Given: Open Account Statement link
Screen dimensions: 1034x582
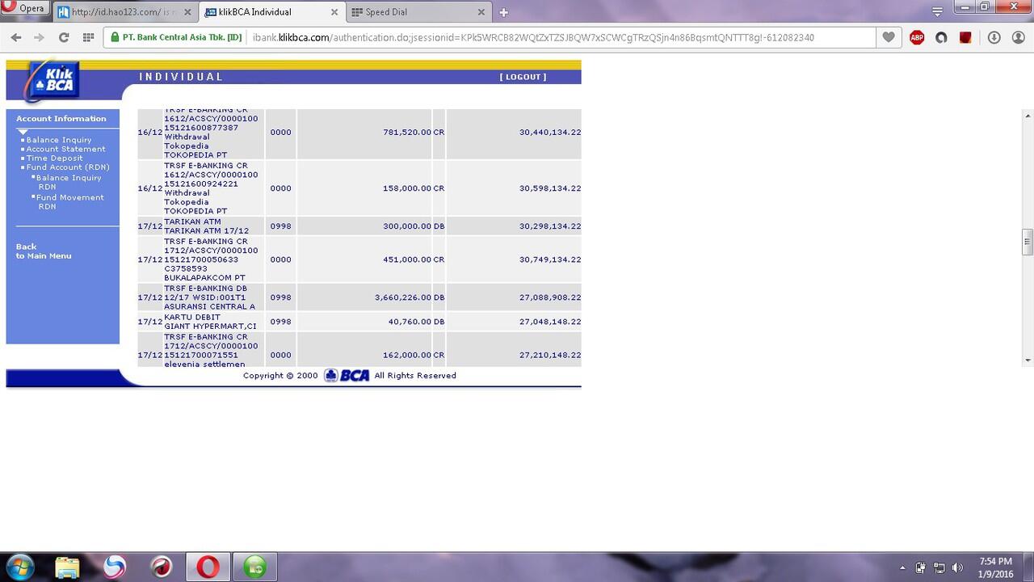Looking at the screenshot, I should [x=65, y=149].
